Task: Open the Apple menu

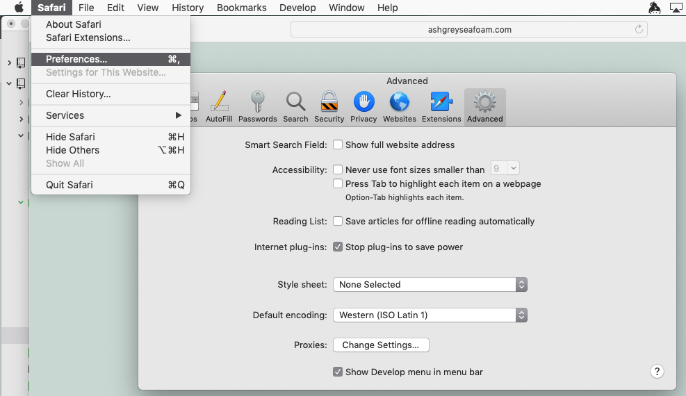Action: pyautogui.click(x=19, y=8)
